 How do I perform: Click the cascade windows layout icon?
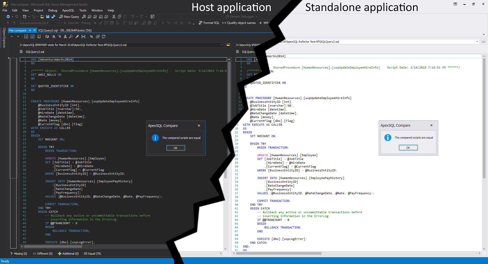pos(98,37)
